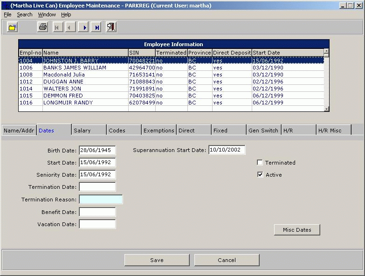The height and width of the screenshot is (276, 365).
Task: Switch to the Salary tab
Action: (82, 131)
